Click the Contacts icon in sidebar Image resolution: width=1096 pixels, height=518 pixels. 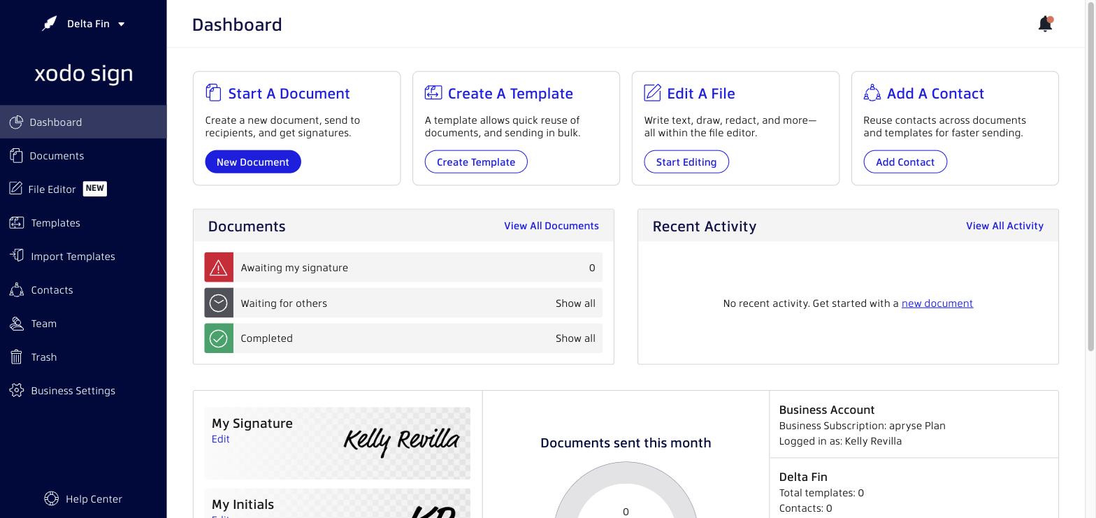point(17,289)
